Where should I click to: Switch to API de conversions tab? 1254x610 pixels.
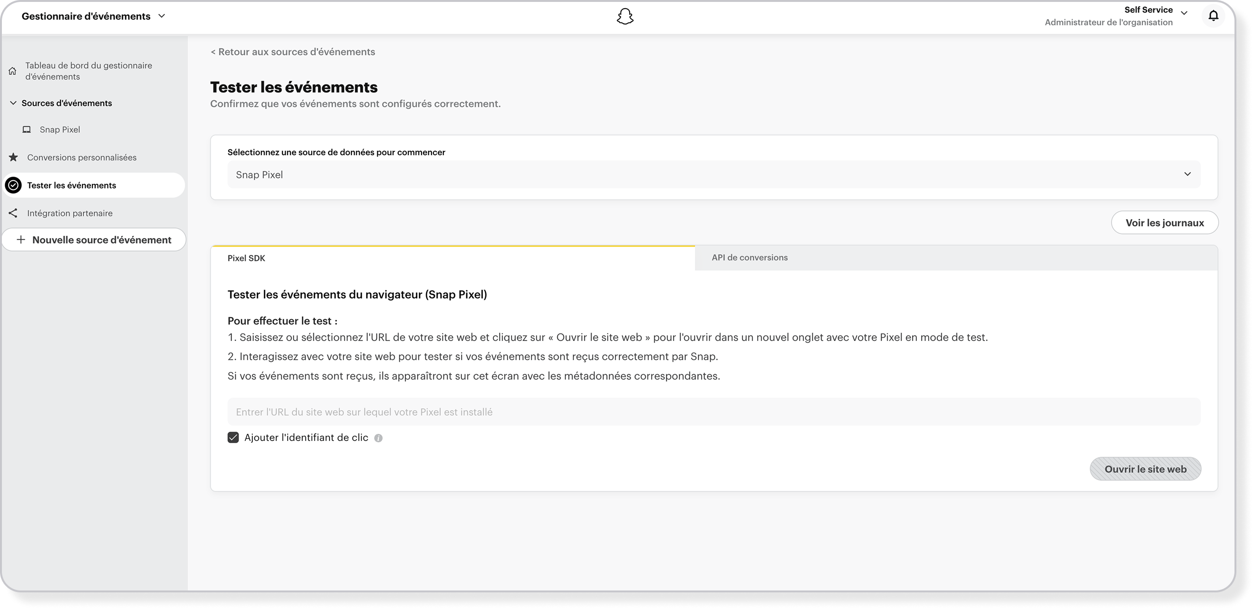point(956,258)
